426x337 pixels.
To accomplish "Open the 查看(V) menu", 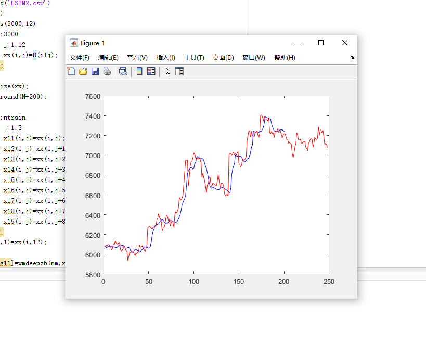I will (137, 58).
